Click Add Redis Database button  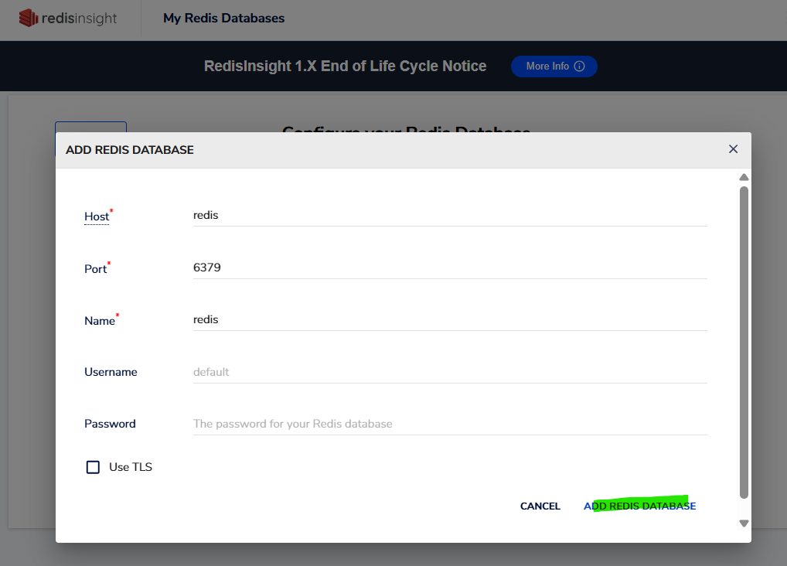[x=639, y=506]
